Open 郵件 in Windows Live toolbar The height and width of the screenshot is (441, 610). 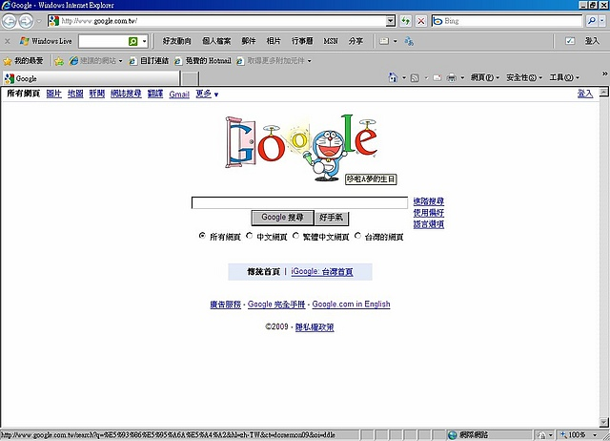248,41
